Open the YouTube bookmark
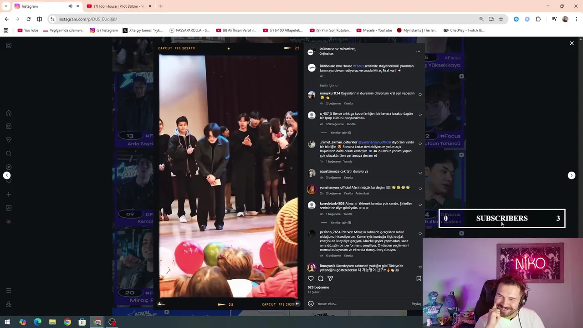 [28, 31]
